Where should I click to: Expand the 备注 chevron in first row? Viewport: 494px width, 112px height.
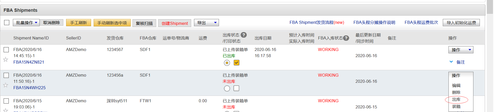click(x=451, y=62)
